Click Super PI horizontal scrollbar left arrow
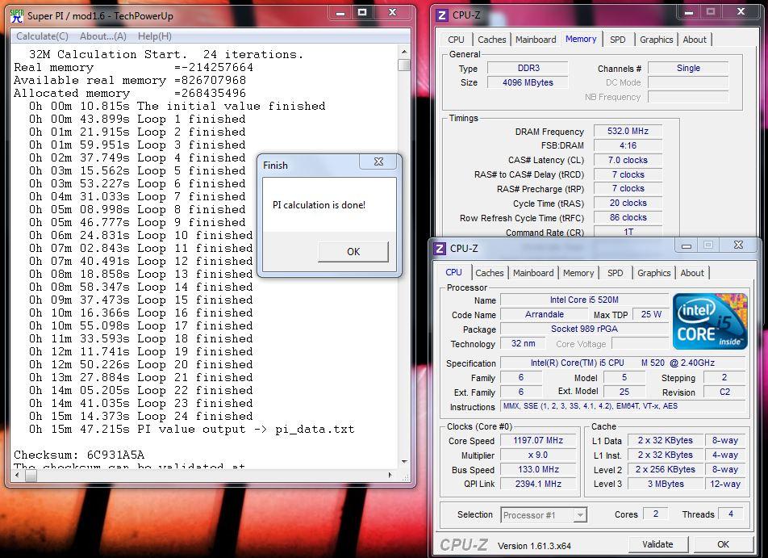 click(x=18, y=475)
